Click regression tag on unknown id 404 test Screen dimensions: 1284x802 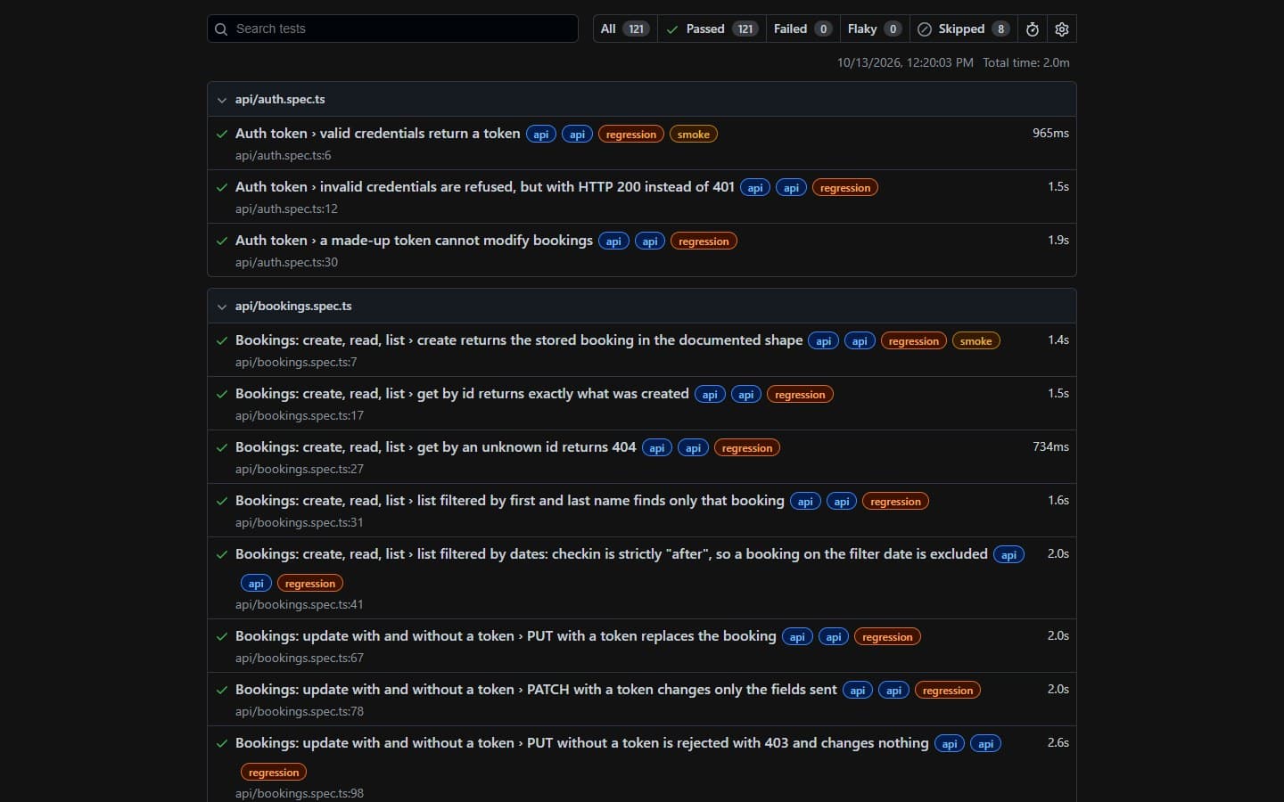click(x=747, y=448)
